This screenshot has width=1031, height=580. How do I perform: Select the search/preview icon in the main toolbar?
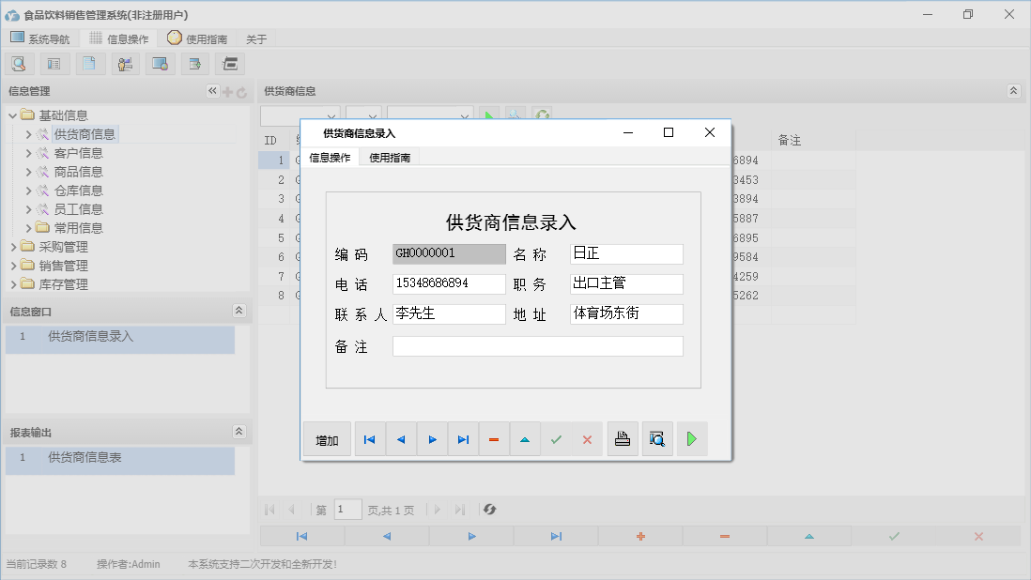tap(19, 63)
